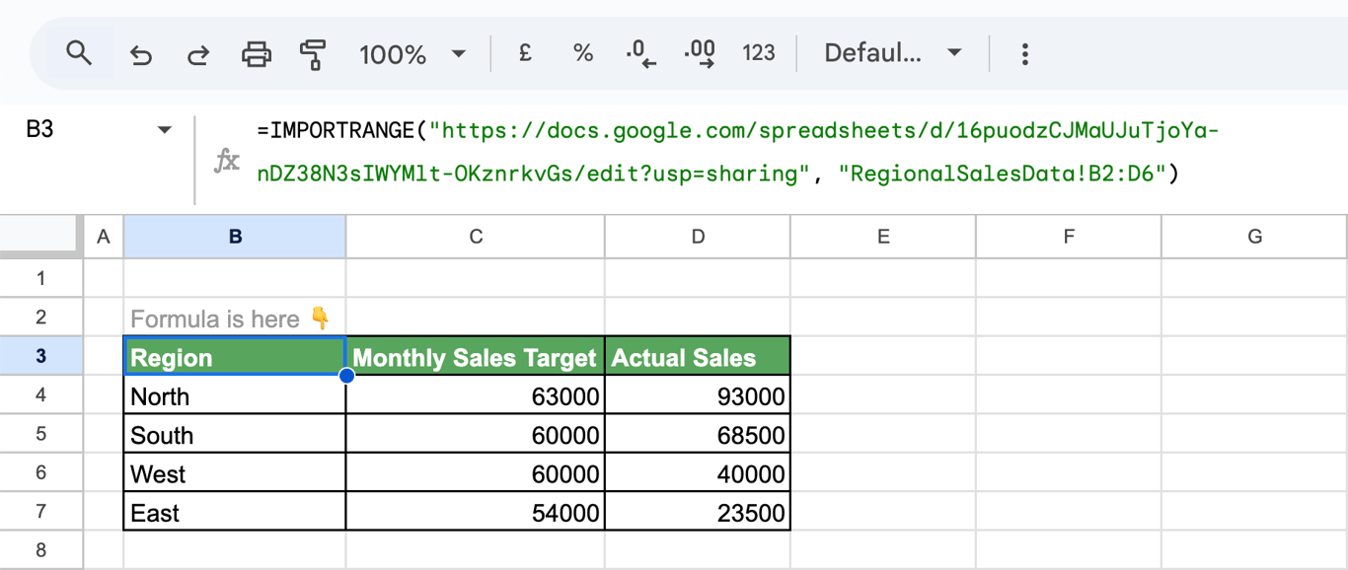This screenshot has width=1348, height=570.
Task: Print the spreadsheet
Action: [257, 54]
